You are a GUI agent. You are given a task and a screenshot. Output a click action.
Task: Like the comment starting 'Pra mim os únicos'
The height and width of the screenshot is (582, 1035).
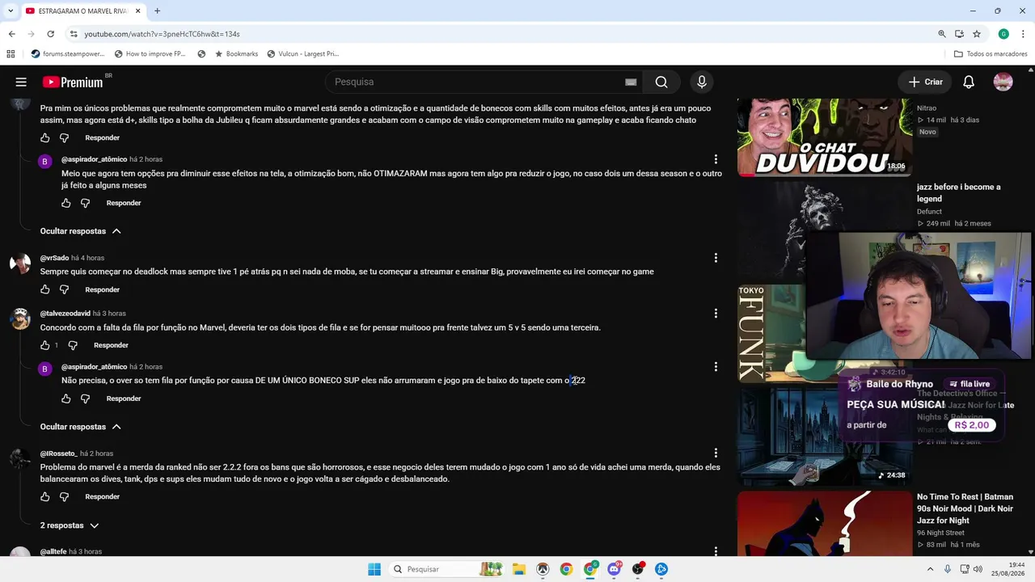pyautogui.click(x=45, y=138)
